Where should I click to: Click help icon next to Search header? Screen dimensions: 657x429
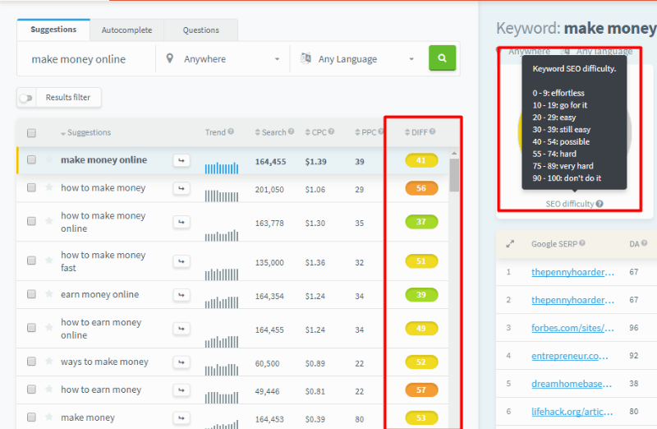292,131
